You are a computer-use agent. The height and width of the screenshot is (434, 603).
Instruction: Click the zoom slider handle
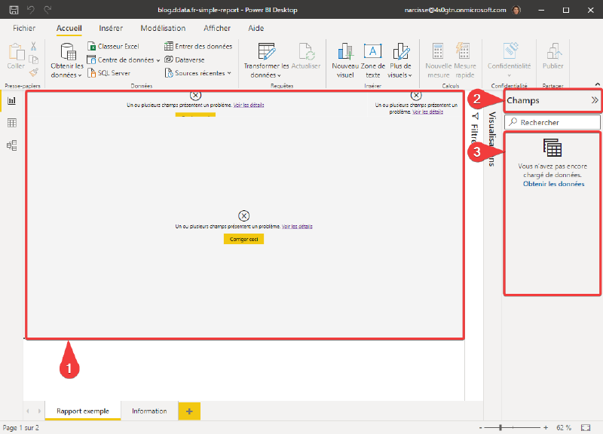[500, 427]
